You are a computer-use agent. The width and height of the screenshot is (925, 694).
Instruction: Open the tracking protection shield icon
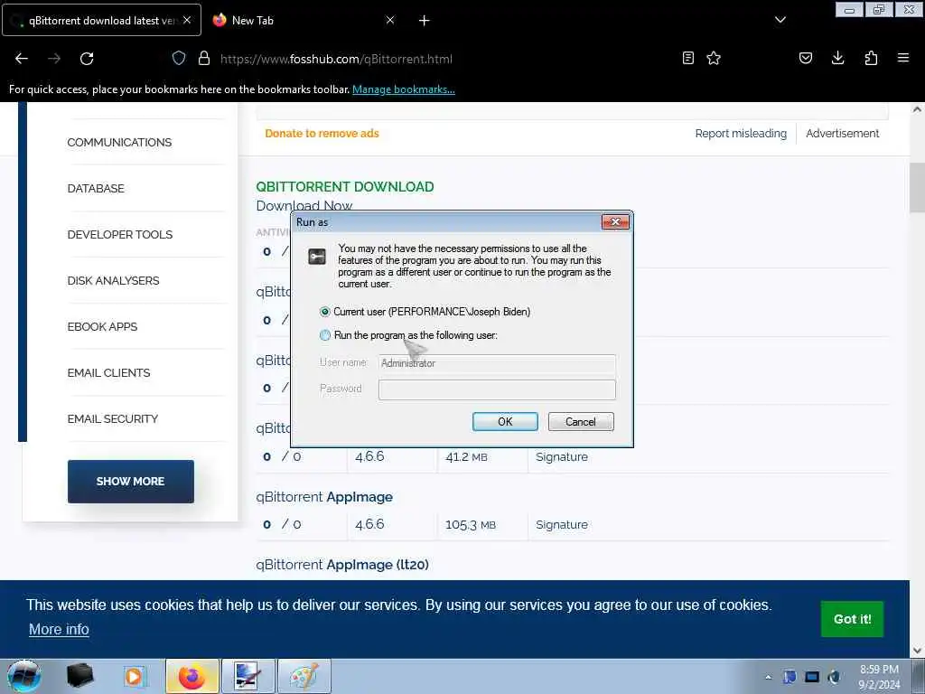pos(179,59)
